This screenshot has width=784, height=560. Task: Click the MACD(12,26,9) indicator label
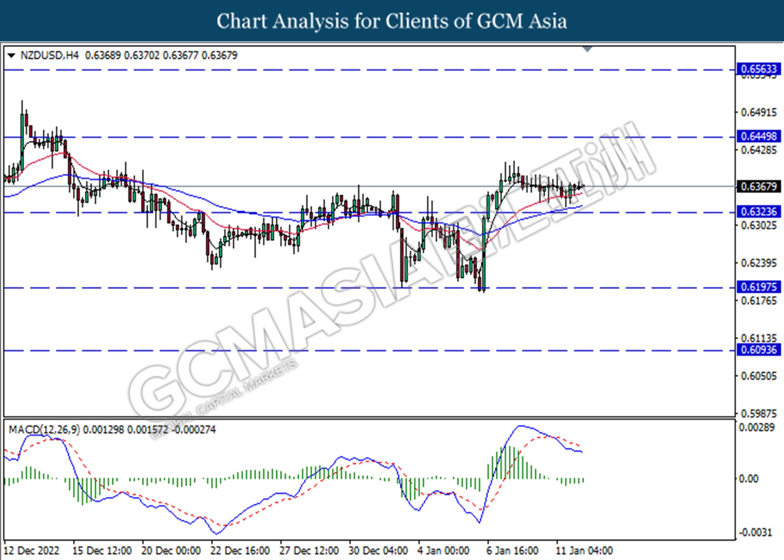point(44,430)
